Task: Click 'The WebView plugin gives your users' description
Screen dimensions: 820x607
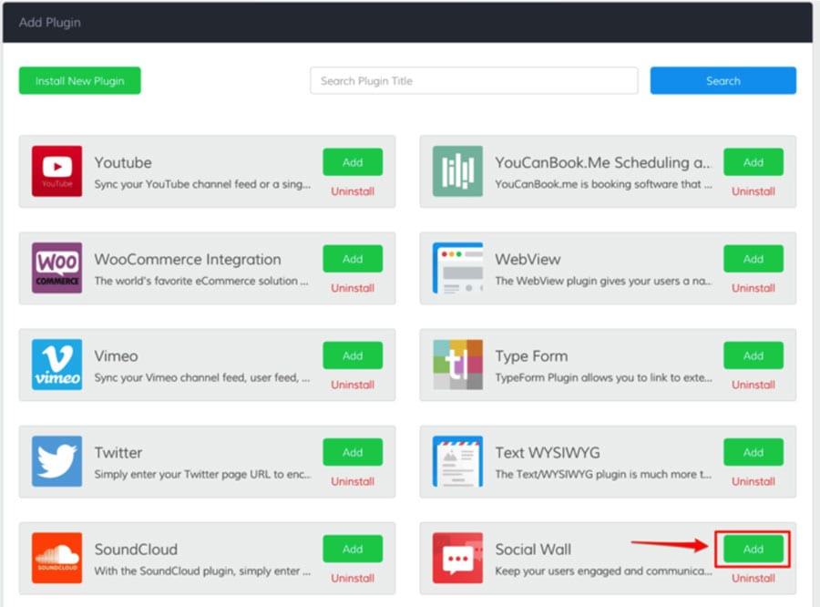Action: 603,281
